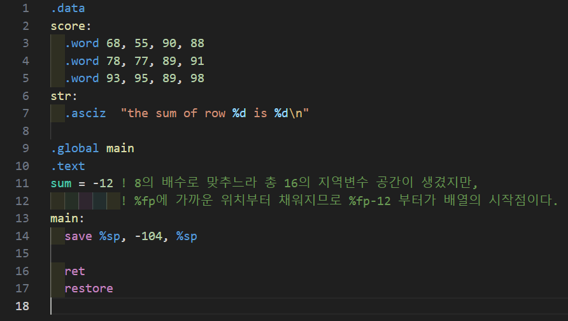Click the last %sp on line 14
The width and height of the screenshot is (568, 321).
coord(187,236)
